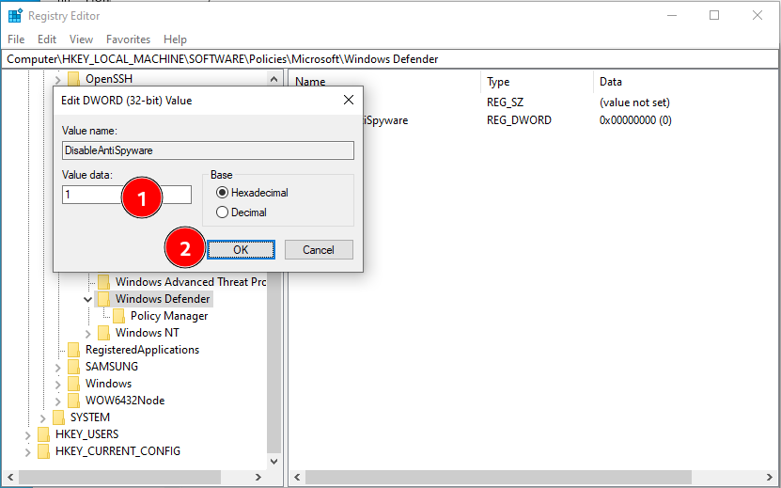Image resolution: width=781 pixels, height=488 pixels.
Task: Select the RegisteredApplications folder icon
Action: 73,350
